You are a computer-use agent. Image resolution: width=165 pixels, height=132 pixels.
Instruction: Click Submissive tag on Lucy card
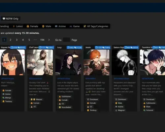[x=65, y=96]
